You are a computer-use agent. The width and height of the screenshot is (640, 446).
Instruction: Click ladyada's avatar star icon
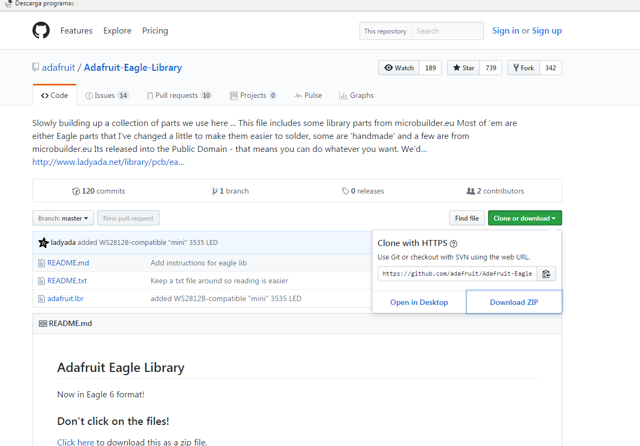(43, 242)
